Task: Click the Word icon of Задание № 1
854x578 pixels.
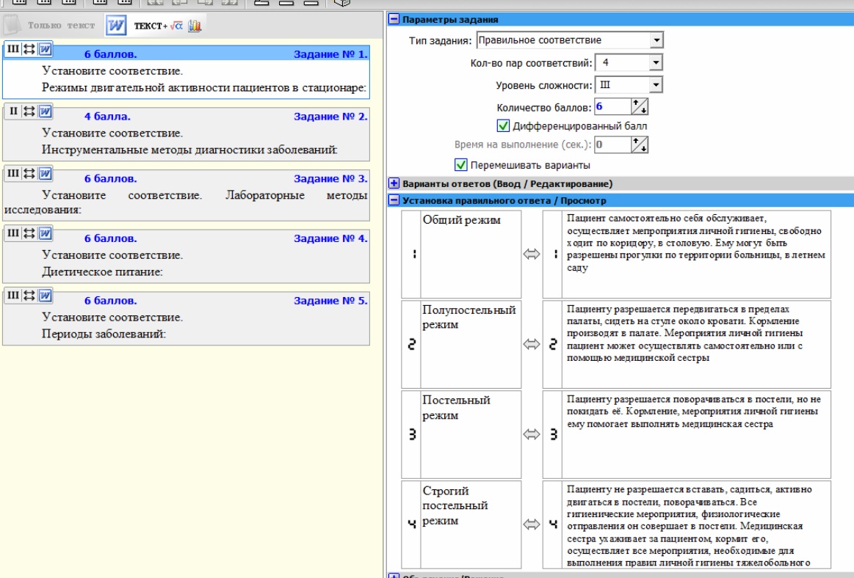Action: click(46, 49)
